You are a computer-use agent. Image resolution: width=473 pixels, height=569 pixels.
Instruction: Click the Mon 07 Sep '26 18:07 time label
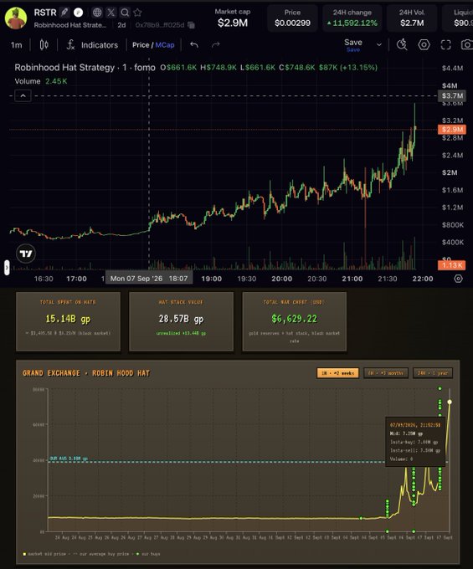pyautogui.click(x=149, y=279)
